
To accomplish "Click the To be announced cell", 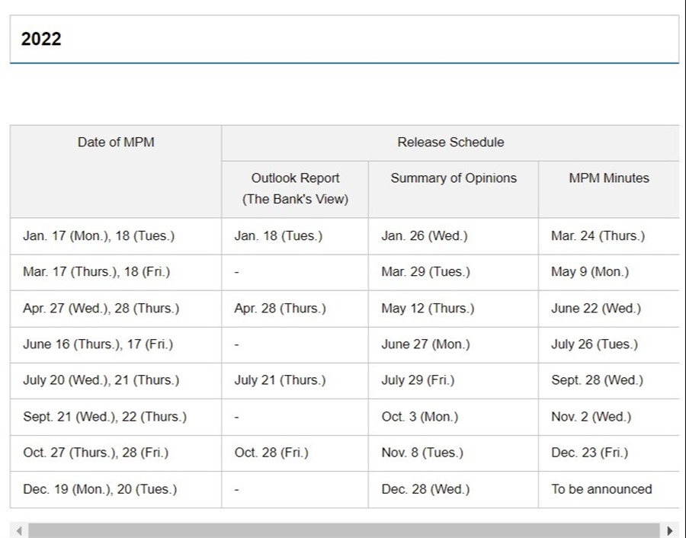I will [x=601, y=489].
